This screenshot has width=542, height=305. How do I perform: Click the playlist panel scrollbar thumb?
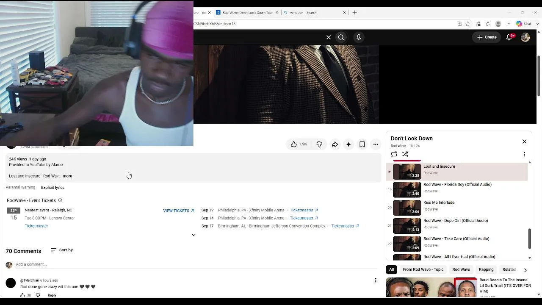(x=529, y=239)
